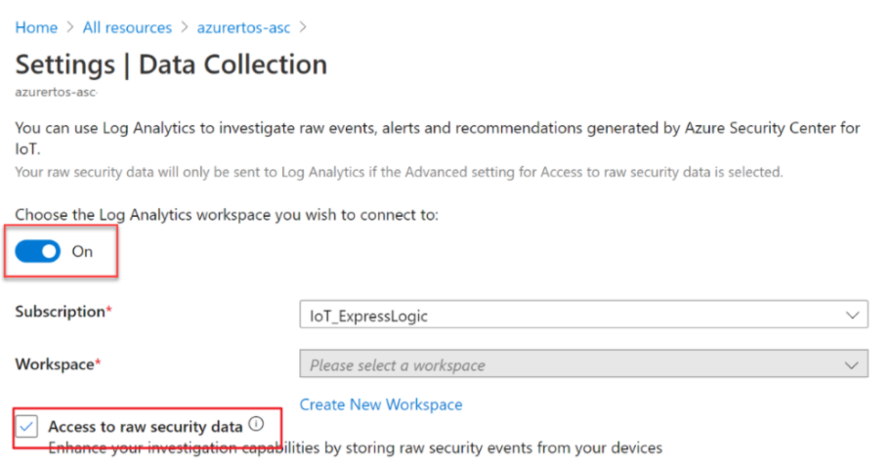Open All resources breadcrumb link
Image resolution: width=892 pixels, height=466 pixels.
coord(127,27)
